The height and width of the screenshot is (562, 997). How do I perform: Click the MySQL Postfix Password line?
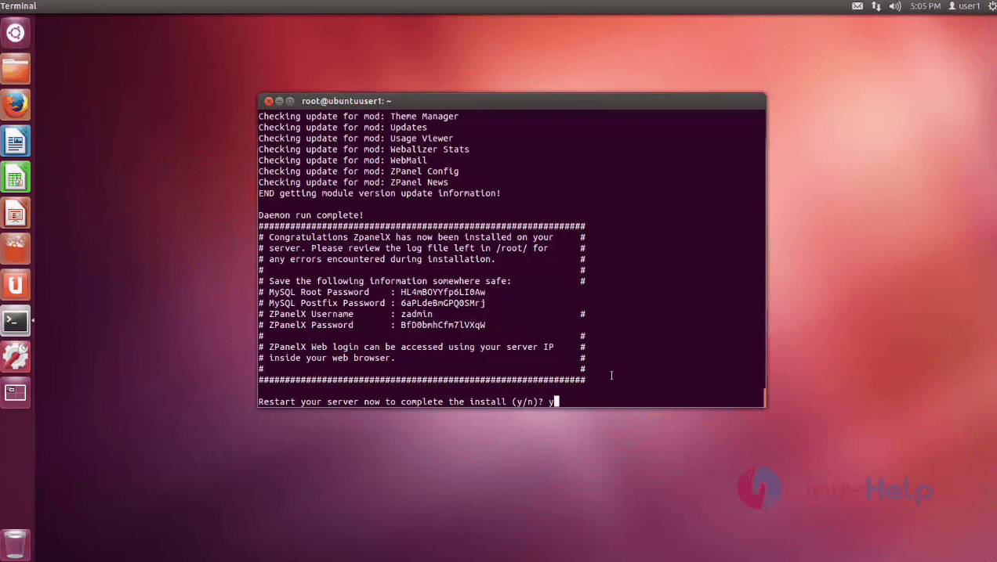(372, 303)
